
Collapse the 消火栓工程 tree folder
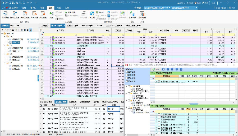[126, 93]
